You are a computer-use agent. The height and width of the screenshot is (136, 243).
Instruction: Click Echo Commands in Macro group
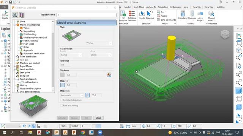coord(166,20)
